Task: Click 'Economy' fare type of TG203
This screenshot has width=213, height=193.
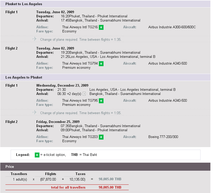Action: pos(69,141)
